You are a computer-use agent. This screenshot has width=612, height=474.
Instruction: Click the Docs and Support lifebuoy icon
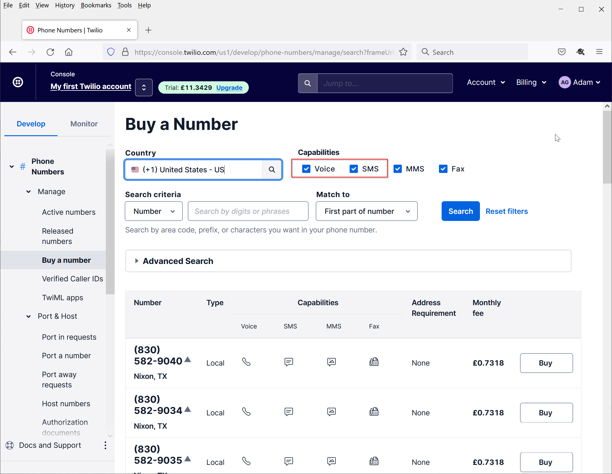10,445
